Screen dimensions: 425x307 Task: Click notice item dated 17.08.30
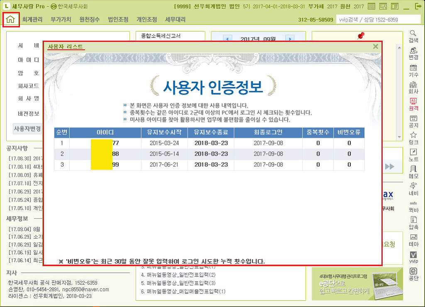(25, 158)
